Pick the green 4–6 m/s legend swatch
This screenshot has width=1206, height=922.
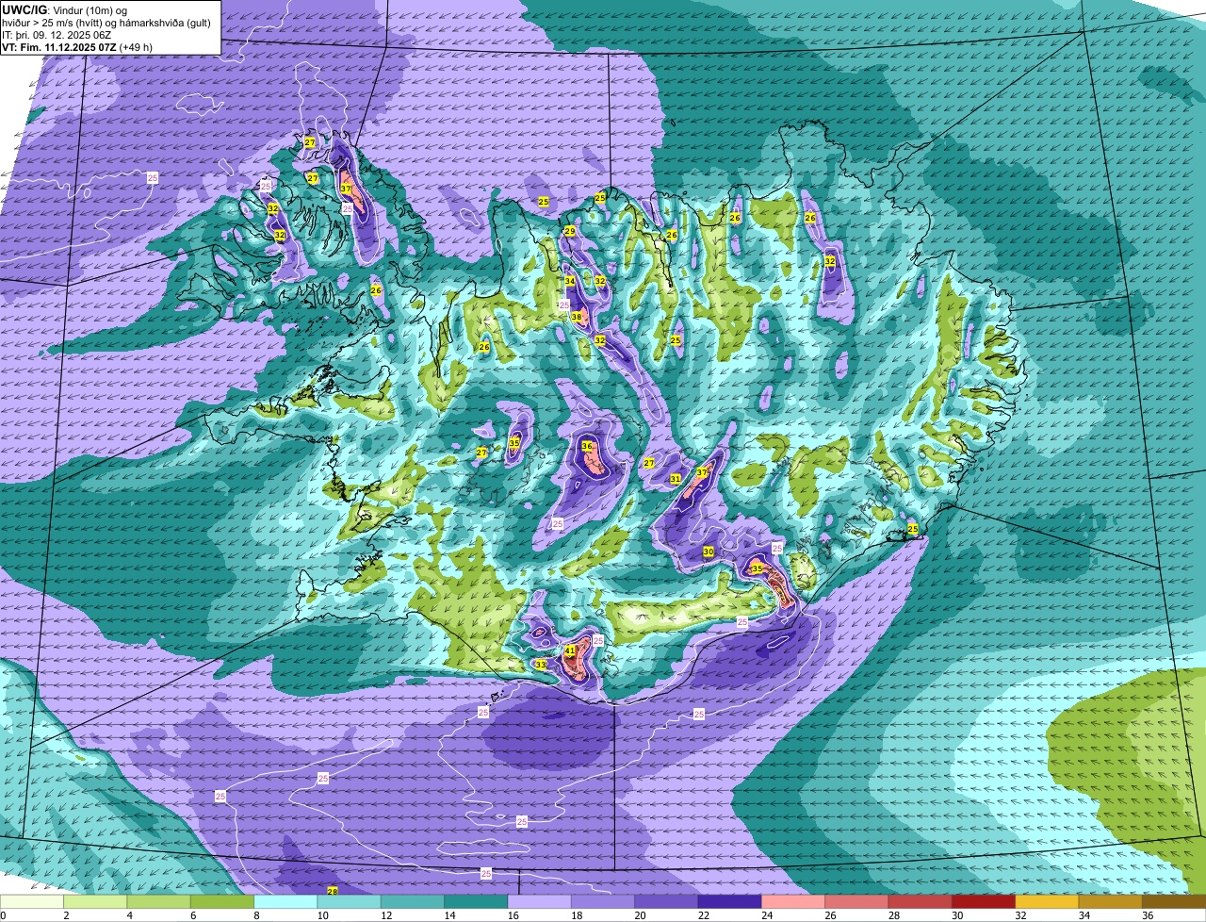[158, 901]
